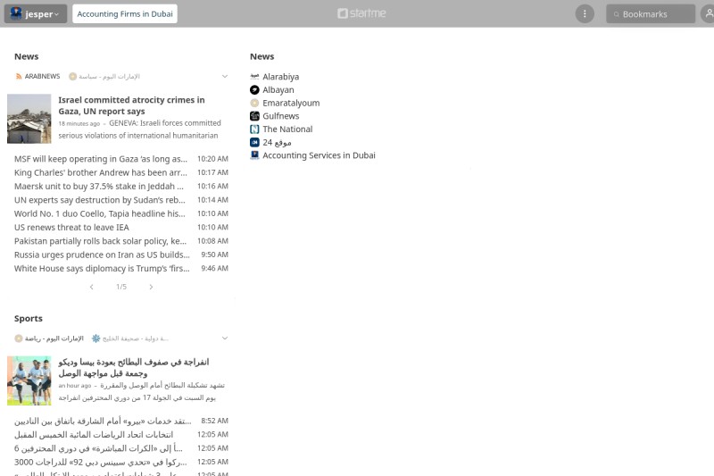Open the Albayan bookmark
The height and width of the screenshot is (476, 714).
pyautogui.click(x=278, y=89)
